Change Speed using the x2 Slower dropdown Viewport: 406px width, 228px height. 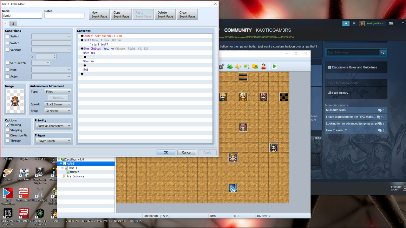coord(57,104)
